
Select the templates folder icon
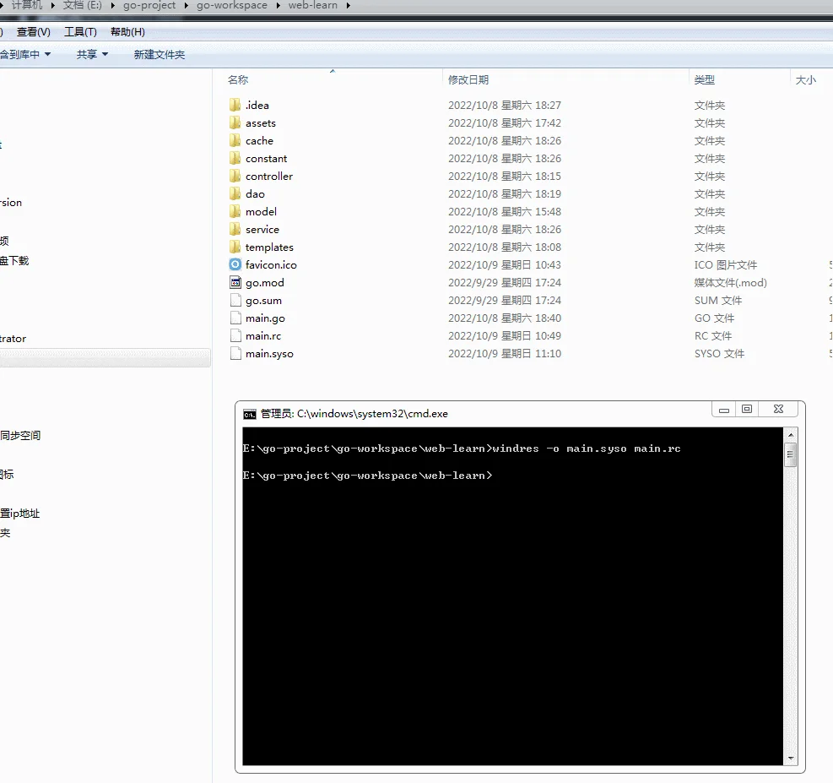235,247
